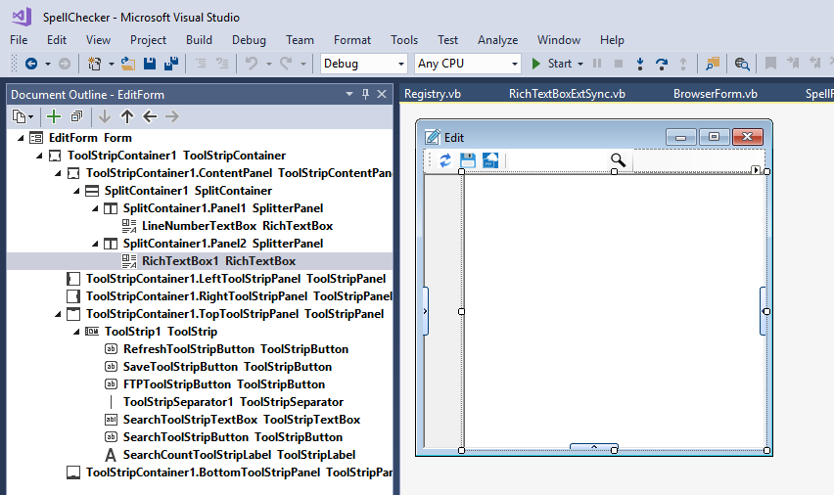The height and width of the screenshot is (495, 834).
Task: Collapse the EditForm Form tree node
Action: pyautogui.click(x=21, y=138)
